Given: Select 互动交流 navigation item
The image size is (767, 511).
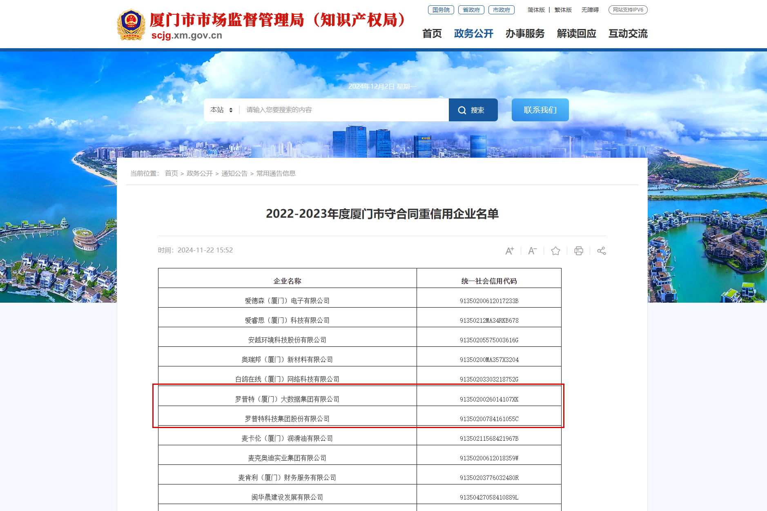Looking at the screenshot, I should point(628,33).
